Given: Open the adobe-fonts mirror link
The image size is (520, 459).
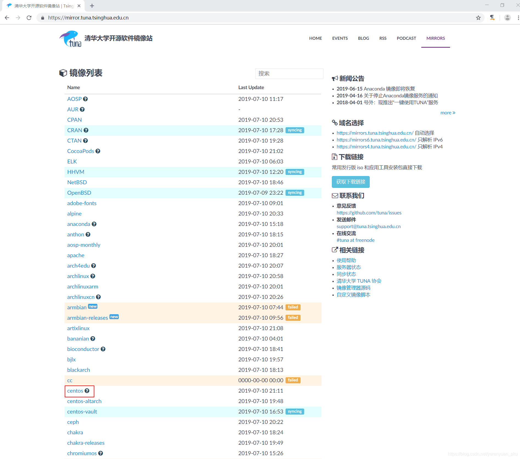Looking at the screenshot, I should point(82,203).
